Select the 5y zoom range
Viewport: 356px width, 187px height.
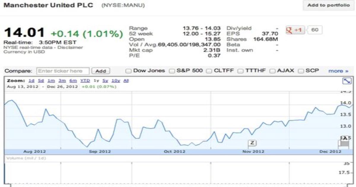click(105, 81)
